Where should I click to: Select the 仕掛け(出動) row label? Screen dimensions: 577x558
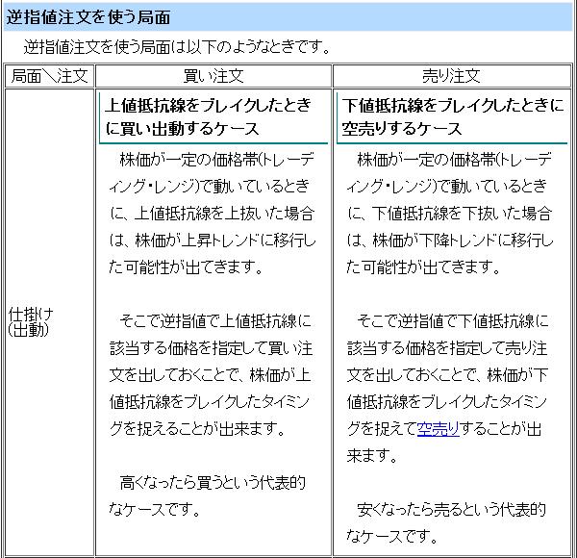pyautogui.click(x=31, y=322)
